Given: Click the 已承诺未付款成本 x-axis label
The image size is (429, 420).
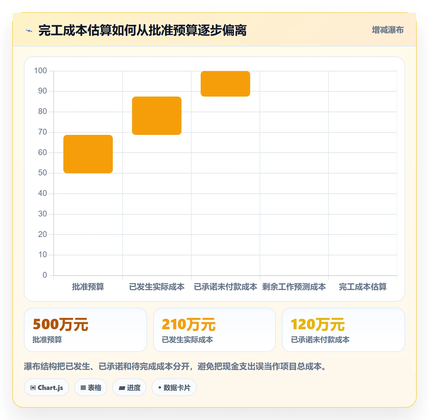Looking at the screenshot, I should click(x=225, y=287).
